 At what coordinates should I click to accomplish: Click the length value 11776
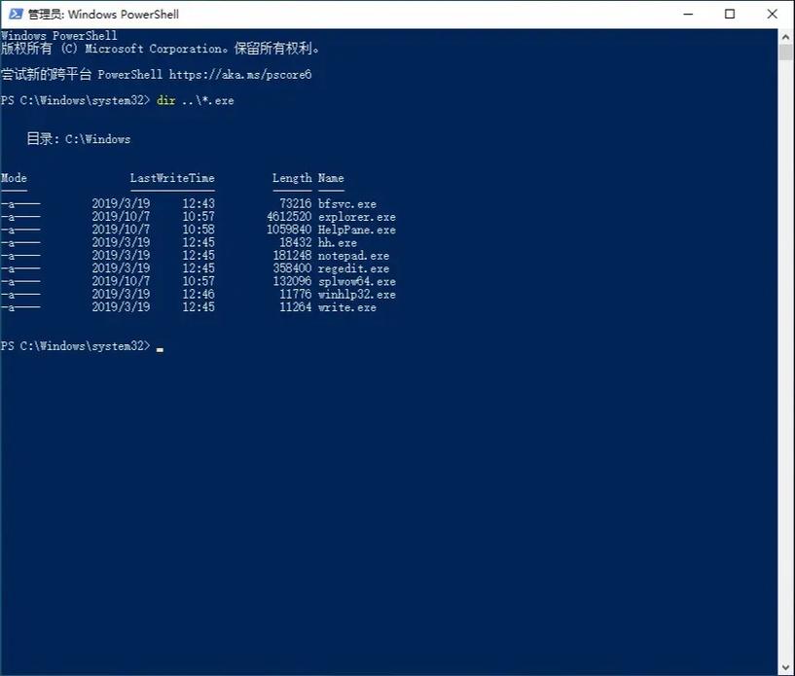tap(296, 295)
